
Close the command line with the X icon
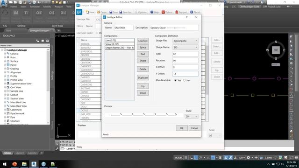coord(57,144)
